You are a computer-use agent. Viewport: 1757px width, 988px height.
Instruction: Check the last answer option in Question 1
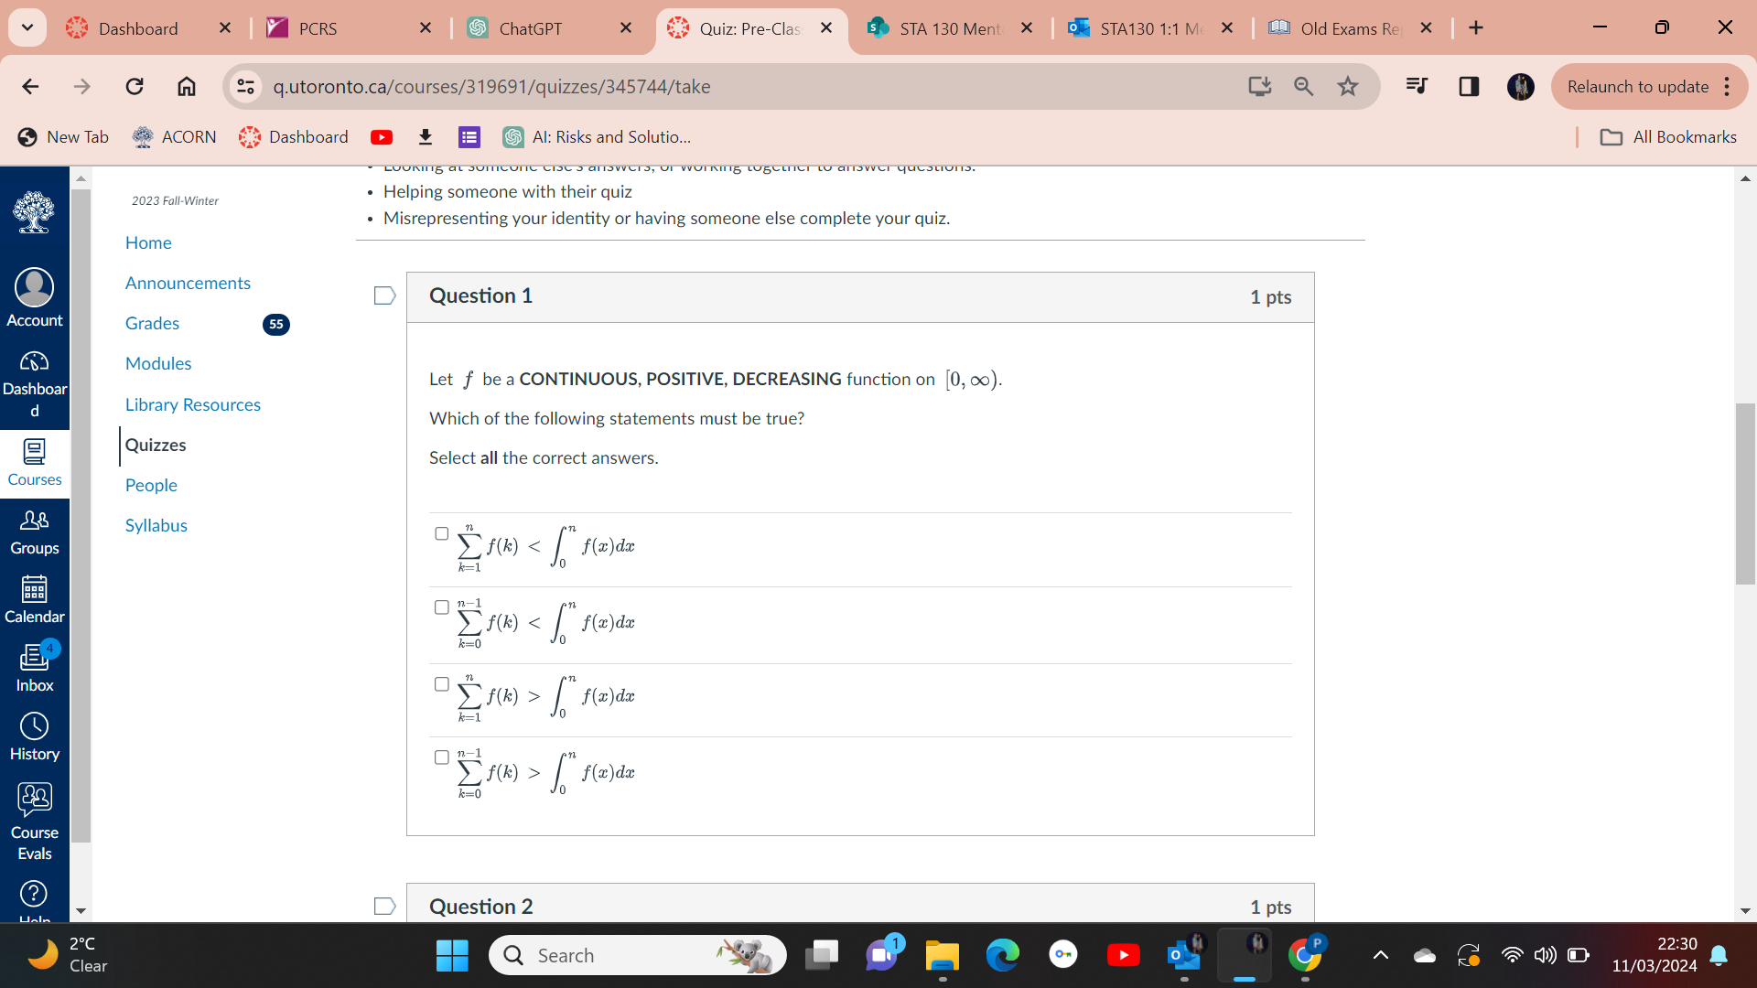point(441,757)
